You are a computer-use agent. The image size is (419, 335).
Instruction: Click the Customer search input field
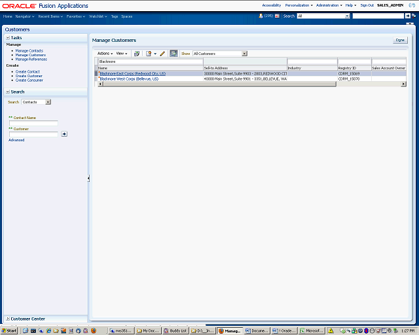pos(33,134)
